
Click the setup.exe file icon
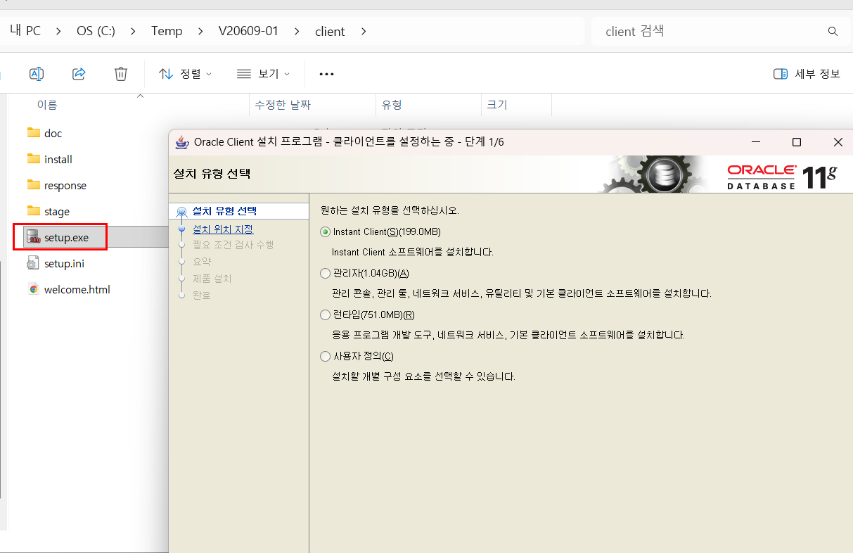33,237
